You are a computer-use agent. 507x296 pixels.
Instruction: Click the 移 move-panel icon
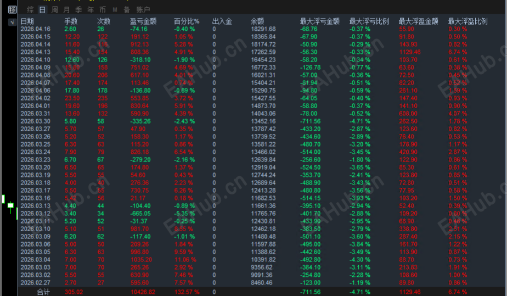12,10
